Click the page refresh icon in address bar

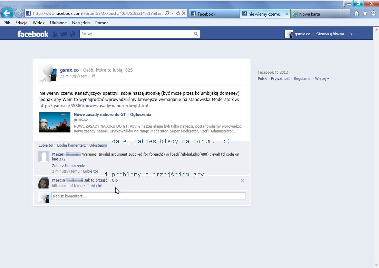point(178,13)
